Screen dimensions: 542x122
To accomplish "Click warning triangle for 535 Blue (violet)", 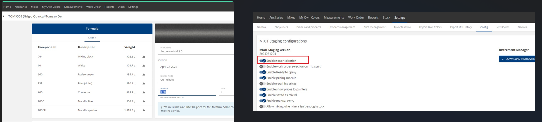I will coord(144,84).
